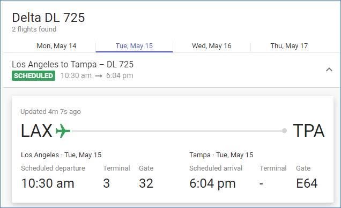Click the green airplane icon next to LAX
The width and height of the screenshot is (341, 208).
[x=63, y=131]
